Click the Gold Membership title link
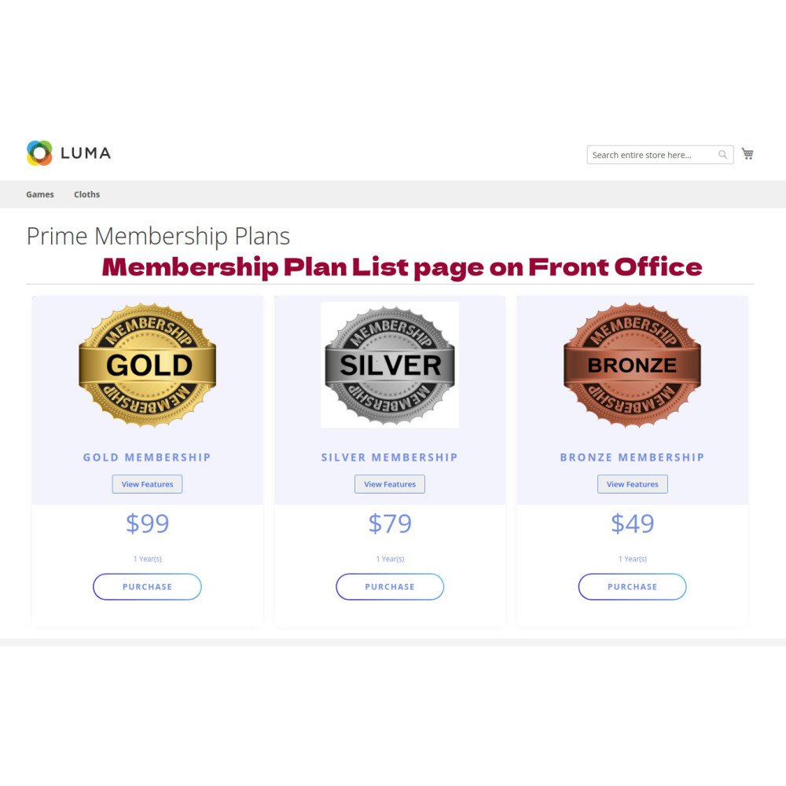786x786 pixels. [147, 457]
